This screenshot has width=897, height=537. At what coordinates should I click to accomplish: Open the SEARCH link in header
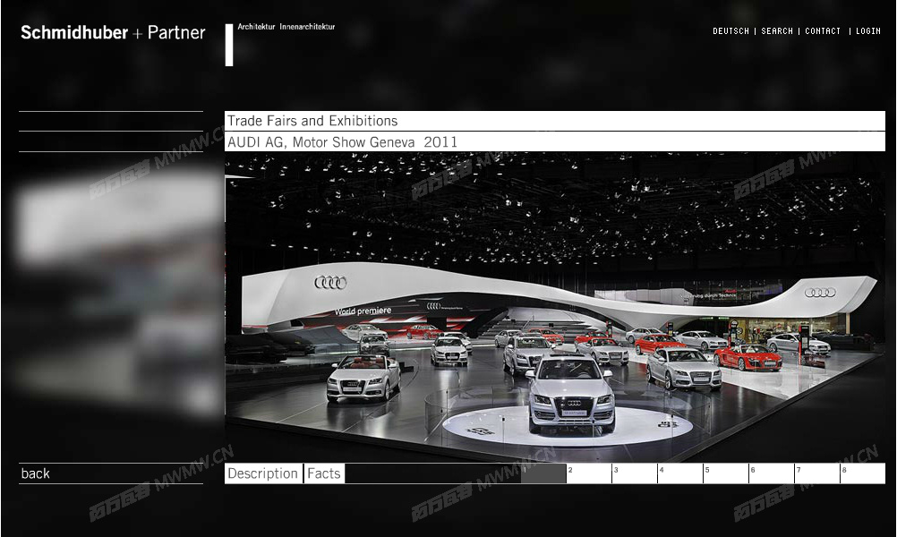(777, 31)
